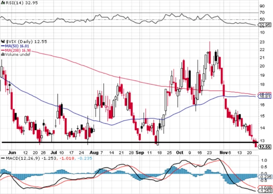Click the Sep label on the date axis
This screenshot has width=273, height=194.
[140, 153]
